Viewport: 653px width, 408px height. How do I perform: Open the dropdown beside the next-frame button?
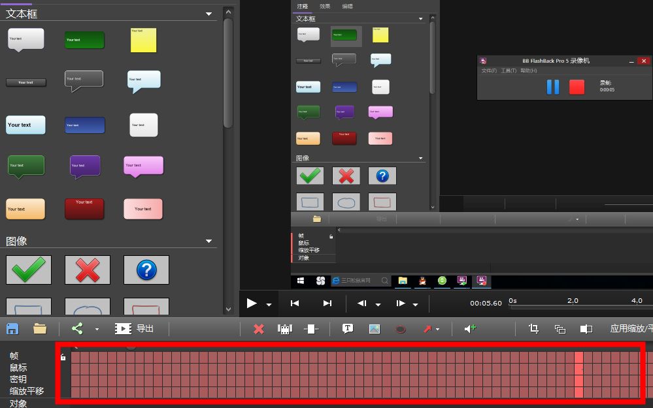[415, 304]
